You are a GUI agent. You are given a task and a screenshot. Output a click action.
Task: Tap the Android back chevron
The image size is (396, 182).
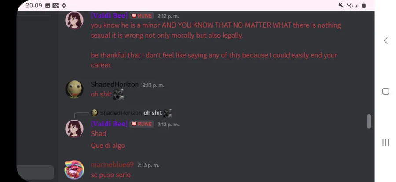click(385, 40)
